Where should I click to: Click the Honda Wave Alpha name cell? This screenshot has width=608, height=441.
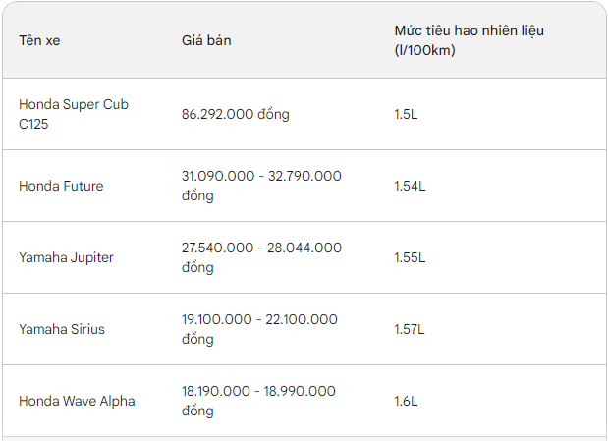[77, 401]
